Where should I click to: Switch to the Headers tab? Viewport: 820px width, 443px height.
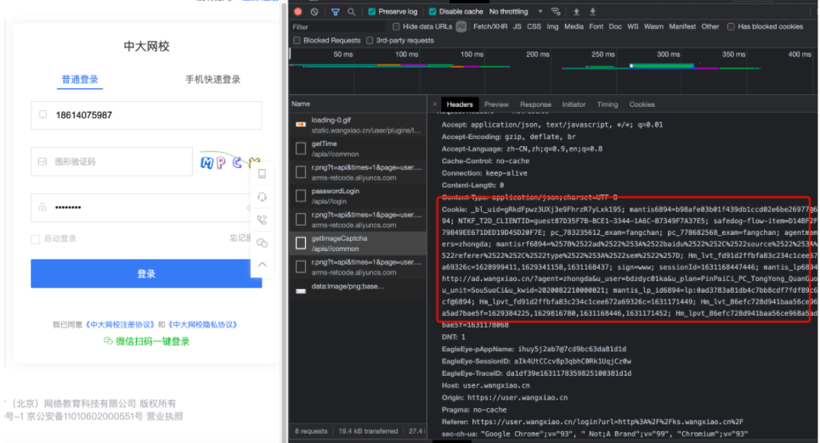tap(459, 104)
